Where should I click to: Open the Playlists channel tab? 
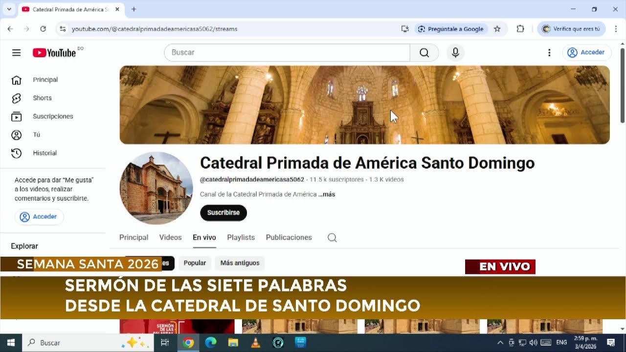click(x=241, y=237)
